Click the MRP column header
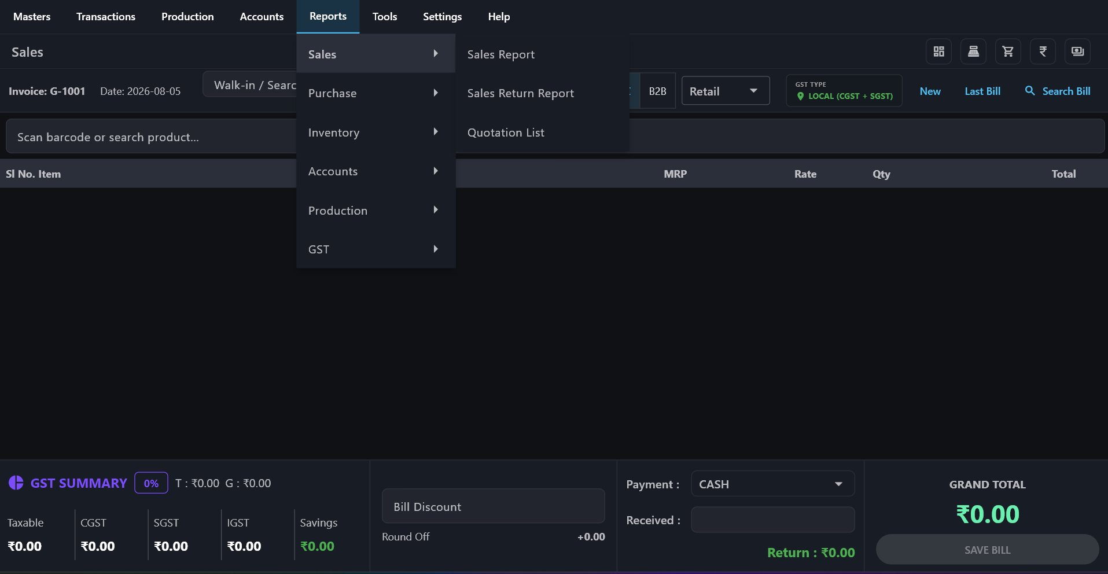This screenshot has width=1108, height=574. pyautogui.click(x=675, y=174)
